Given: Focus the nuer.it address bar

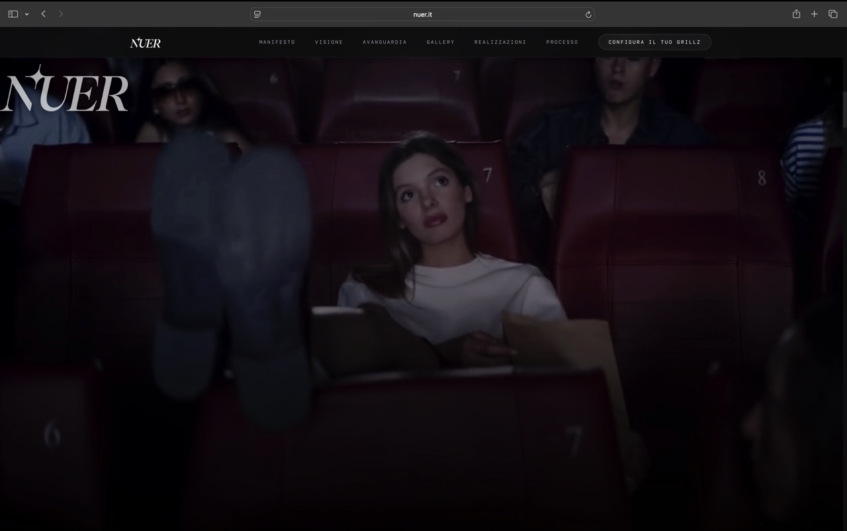Looking at the screenshot, I should (x=422, y=15).
